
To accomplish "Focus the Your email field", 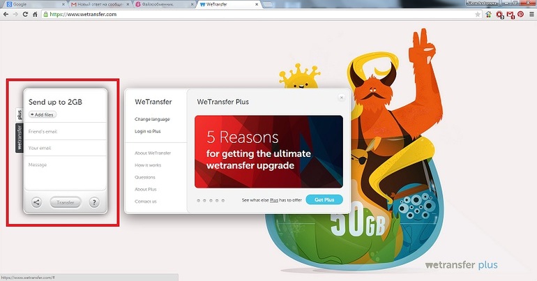I will 66,148.
